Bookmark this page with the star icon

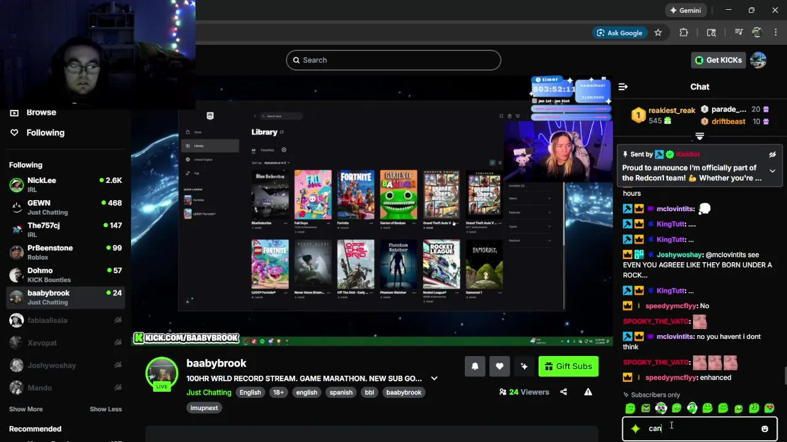[x=658, y=33]
